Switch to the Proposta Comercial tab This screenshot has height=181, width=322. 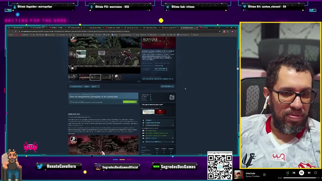(x=77, y=28)
